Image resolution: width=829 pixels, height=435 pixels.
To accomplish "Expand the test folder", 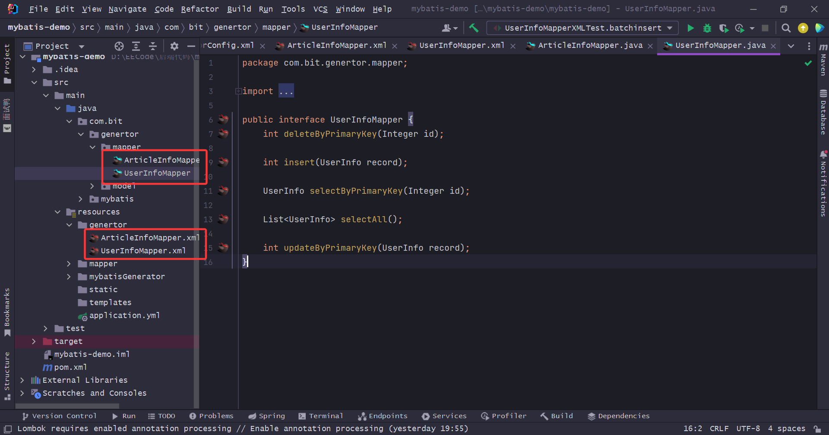I will (x=45, y=328).
